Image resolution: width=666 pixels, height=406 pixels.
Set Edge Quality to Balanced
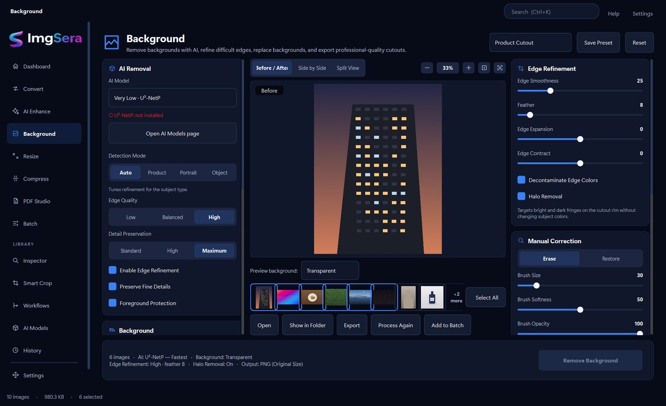(172, 217)
